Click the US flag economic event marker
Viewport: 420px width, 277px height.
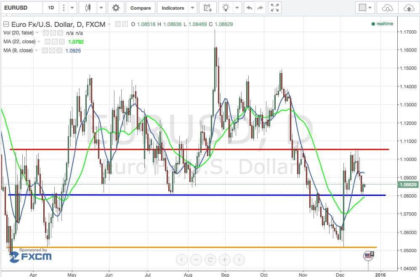coord(368,256)
